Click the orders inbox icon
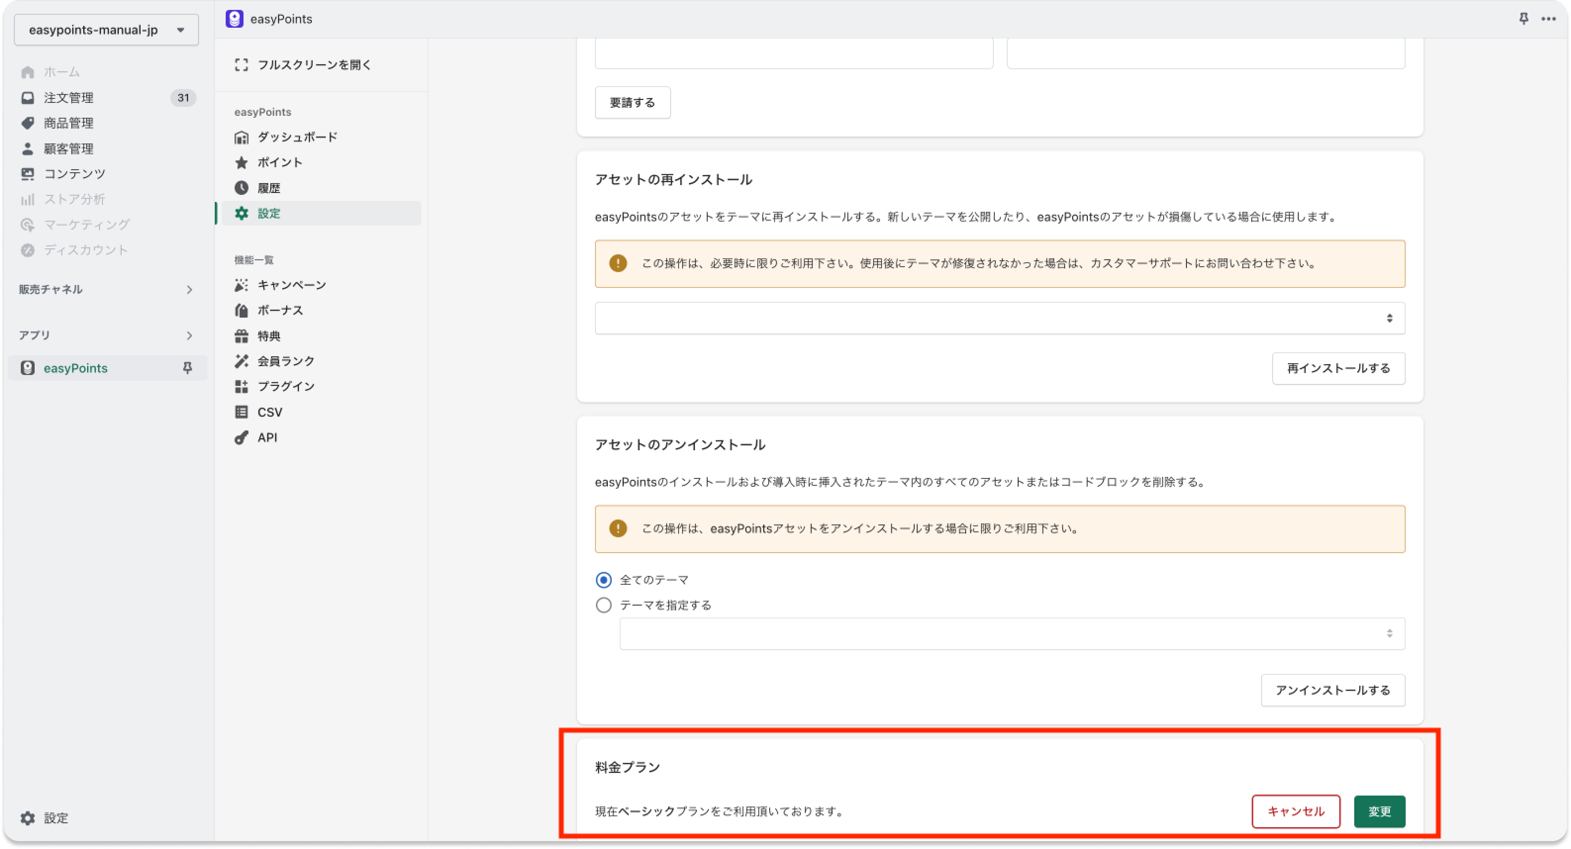 [27, 97]
